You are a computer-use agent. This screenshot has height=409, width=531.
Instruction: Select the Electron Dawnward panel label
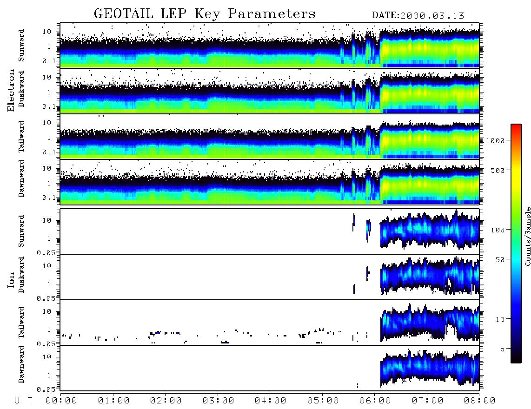click(21, 178)
